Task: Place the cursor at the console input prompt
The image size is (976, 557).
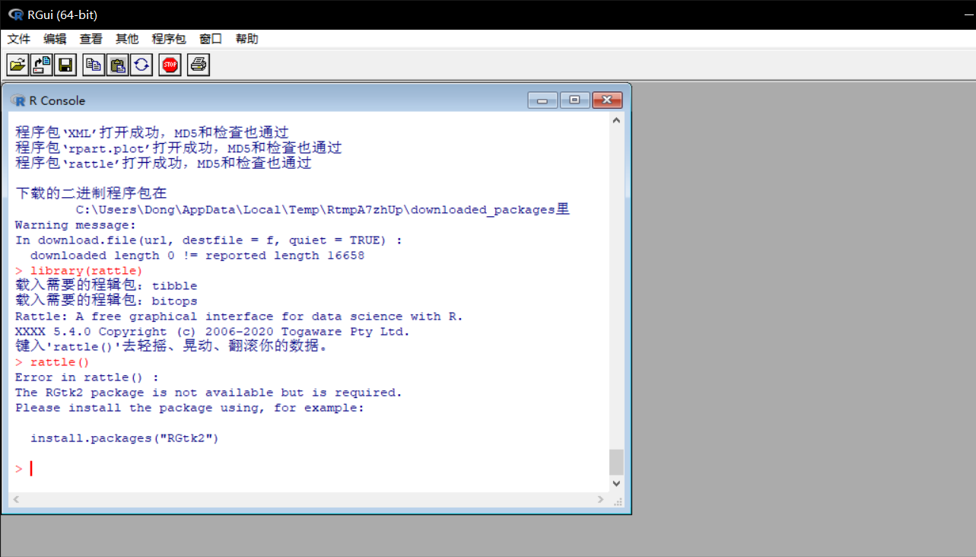Action: click(32, 468)
